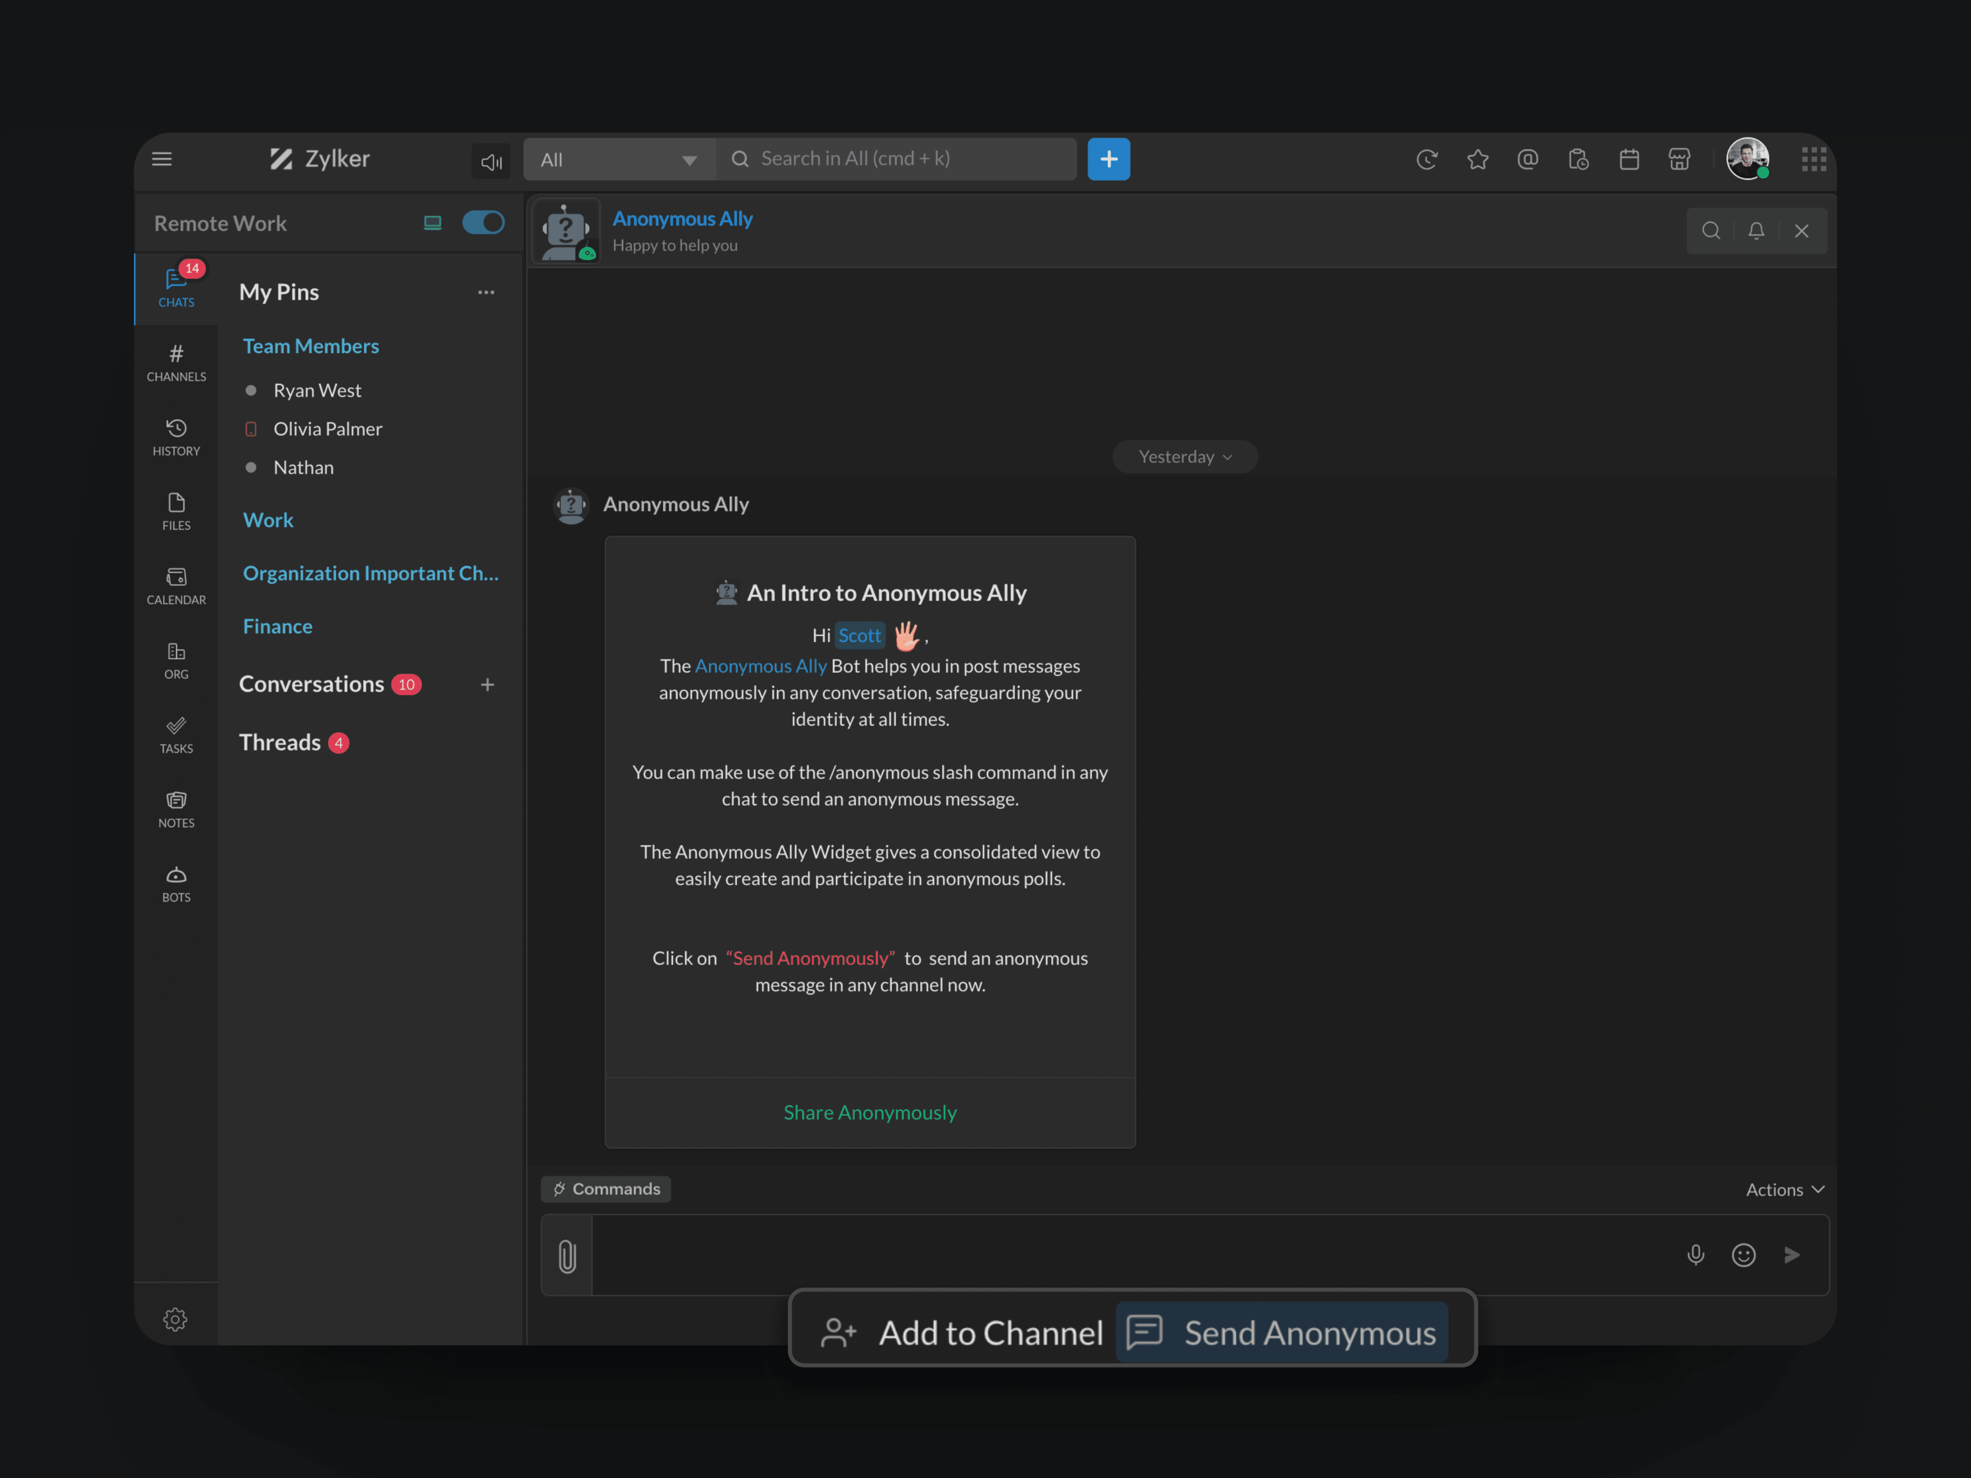The height and width of the screenshot is (1478, 1971).
Task: Click the bell notification icon in chat header
Action: tap(1756, 231)
